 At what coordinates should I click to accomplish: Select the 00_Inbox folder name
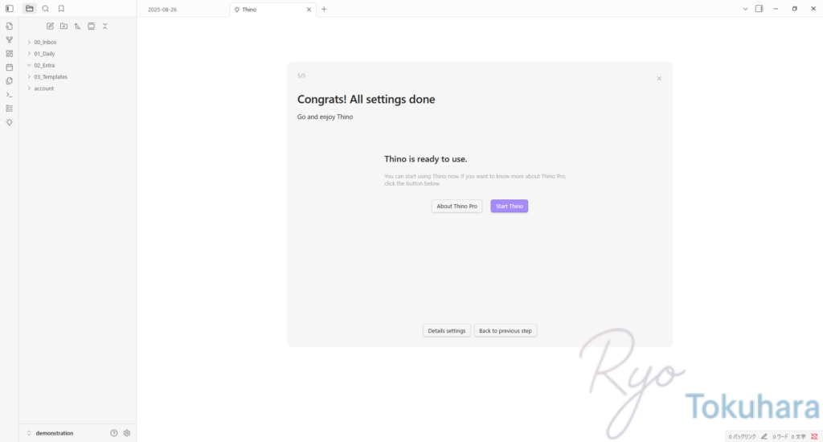(45, 42)
